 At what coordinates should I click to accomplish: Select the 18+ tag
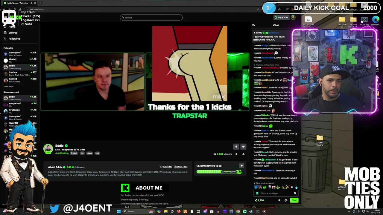(82, 153)
